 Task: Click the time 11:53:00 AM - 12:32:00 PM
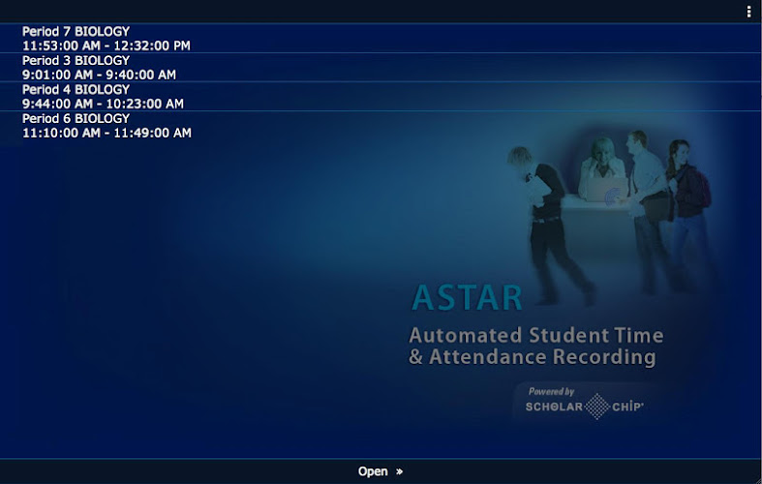coord(107,45)
